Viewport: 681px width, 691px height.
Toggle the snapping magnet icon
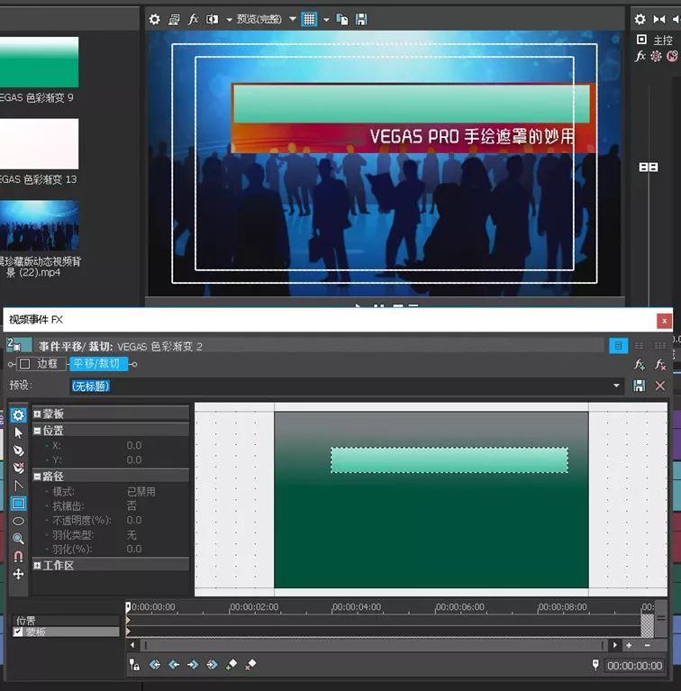(x=18, y=556)
